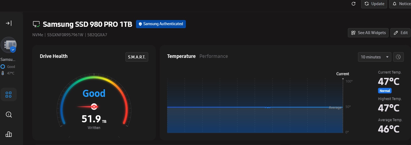Expand the collapsed sidebar arrow icon
Viewport: 411px width, 145px height.
click(9, 23)
